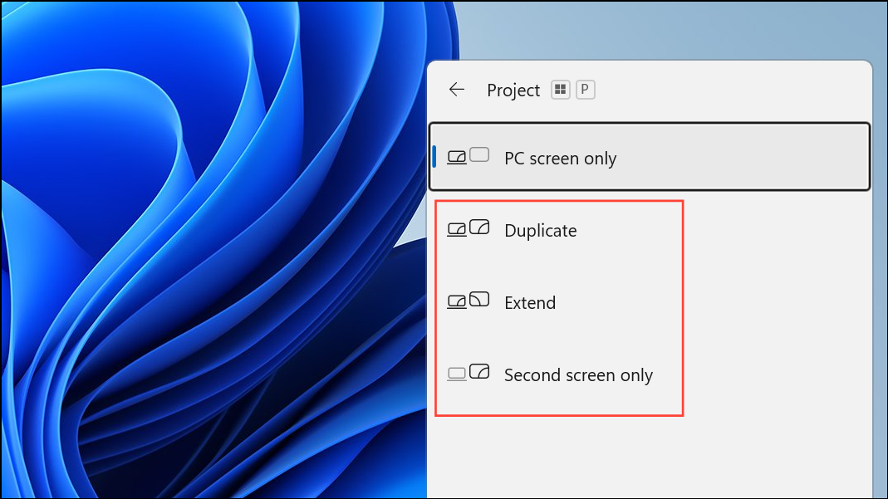Viewport: 888px width, 499px height.
Task: Click the second-display icon beside Second screen only
Action: coord(468,374)
